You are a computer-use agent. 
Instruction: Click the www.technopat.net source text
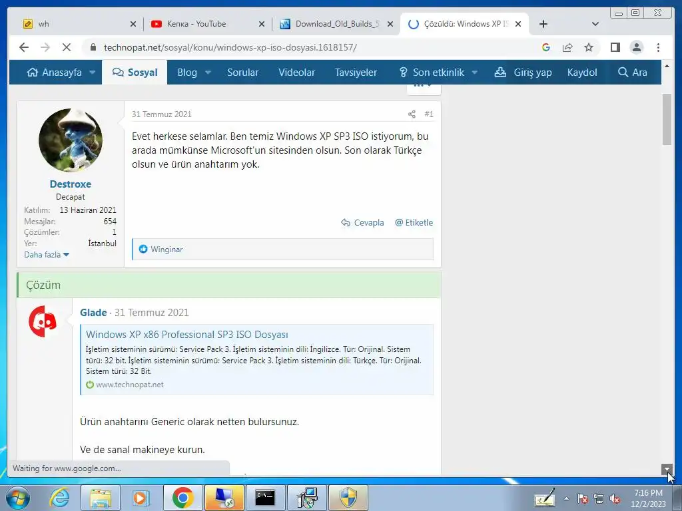pos(130,385)
